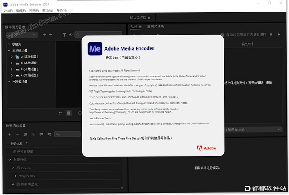Click the Cinema category icon
The width and height of the screenshot is (289, 195).
tap(18, 168)
